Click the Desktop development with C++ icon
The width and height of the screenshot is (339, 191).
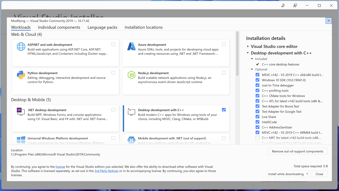(131, 112)
